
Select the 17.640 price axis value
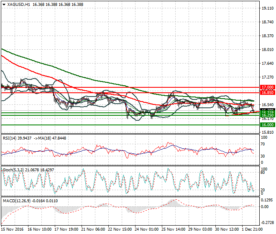tap(268, 64)
